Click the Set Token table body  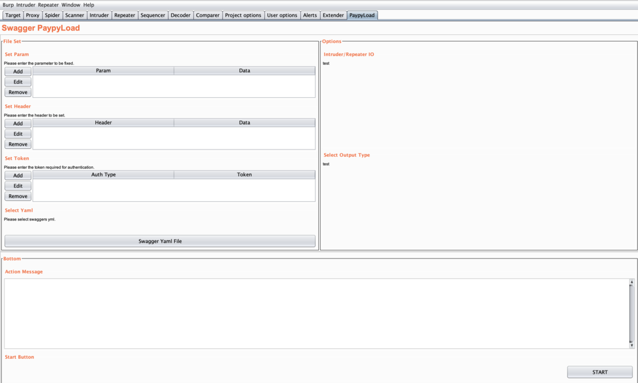(x=174, y=191)
